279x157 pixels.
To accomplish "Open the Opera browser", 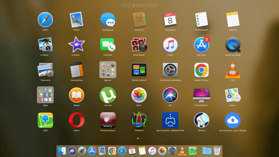I will pos(77,120).
